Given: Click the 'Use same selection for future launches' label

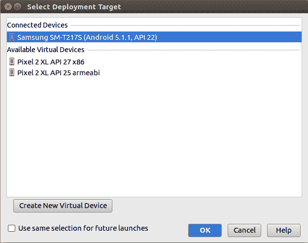Looking at the screenshot, I should coord(83,228).
